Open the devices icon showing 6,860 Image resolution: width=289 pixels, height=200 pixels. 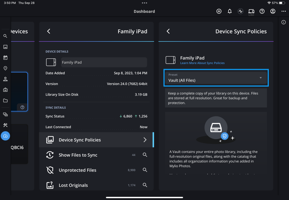pos(251,12)
